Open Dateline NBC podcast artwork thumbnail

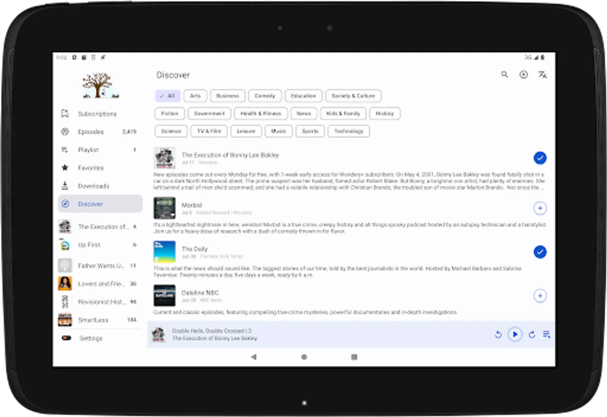coord(165,295)
